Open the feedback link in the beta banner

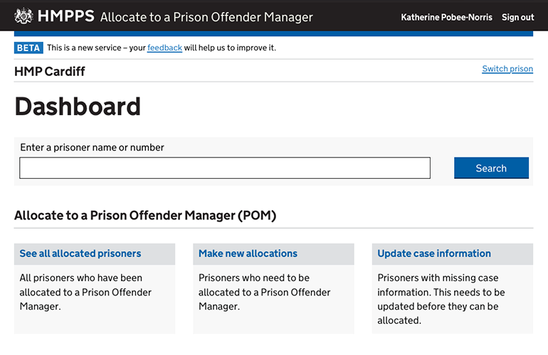pyautogui.click(x=164, y=48)
